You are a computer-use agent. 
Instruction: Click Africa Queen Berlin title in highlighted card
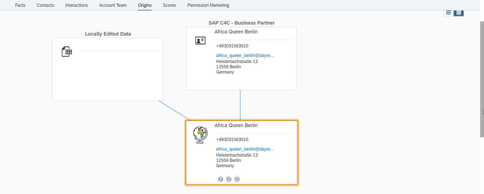(236, 126)
